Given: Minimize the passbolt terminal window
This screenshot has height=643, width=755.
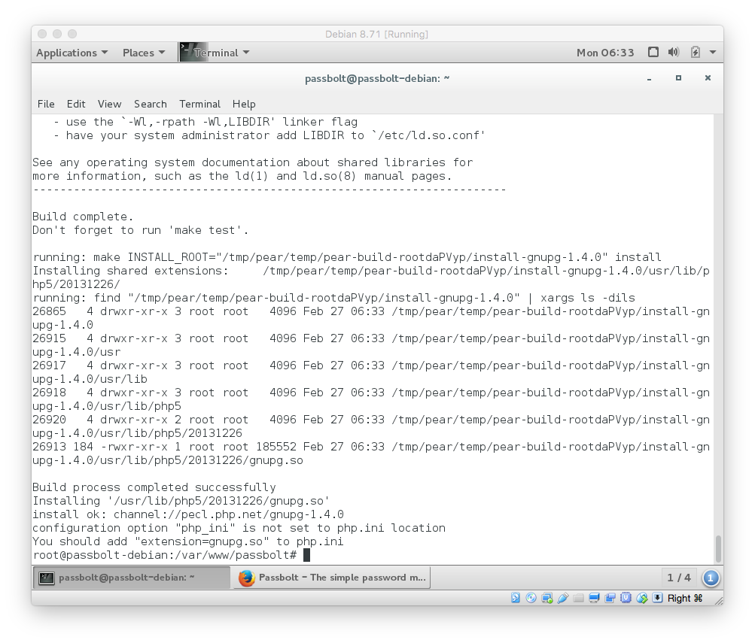Looking at the screenshot, I should coord(649,78).
